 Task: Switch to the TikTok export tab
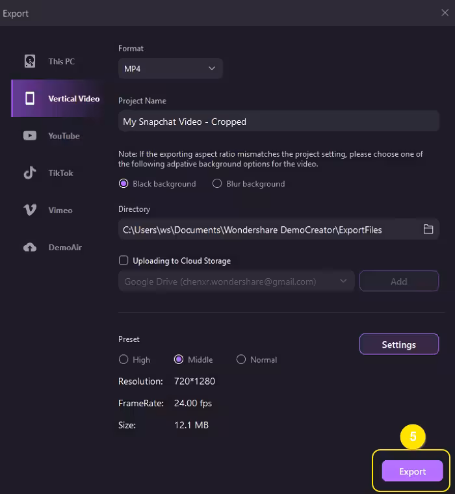pos(60,173)
